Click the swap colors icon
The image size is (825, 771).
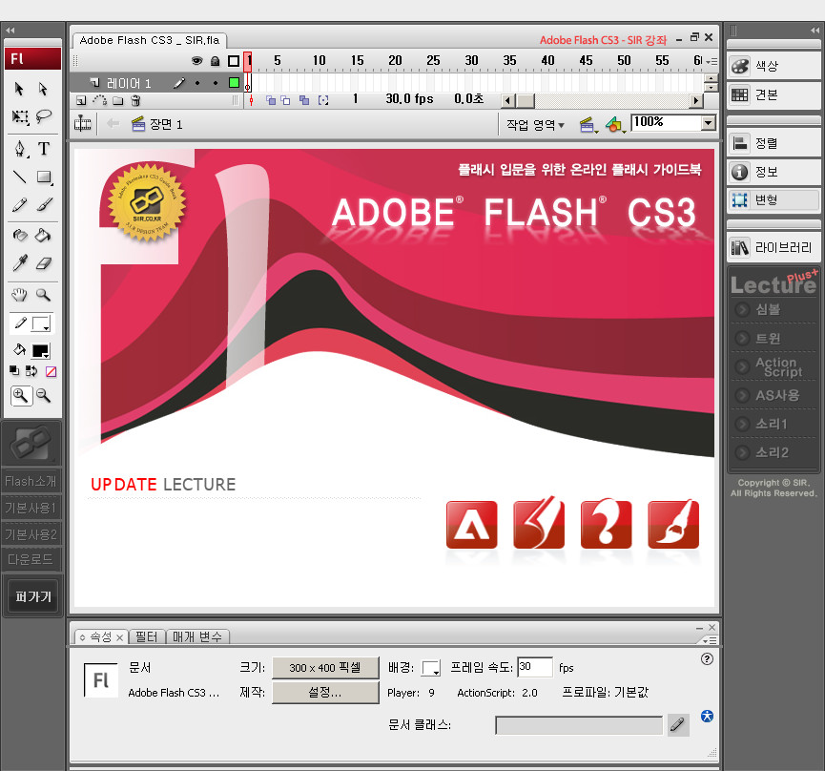click(31, 371)
